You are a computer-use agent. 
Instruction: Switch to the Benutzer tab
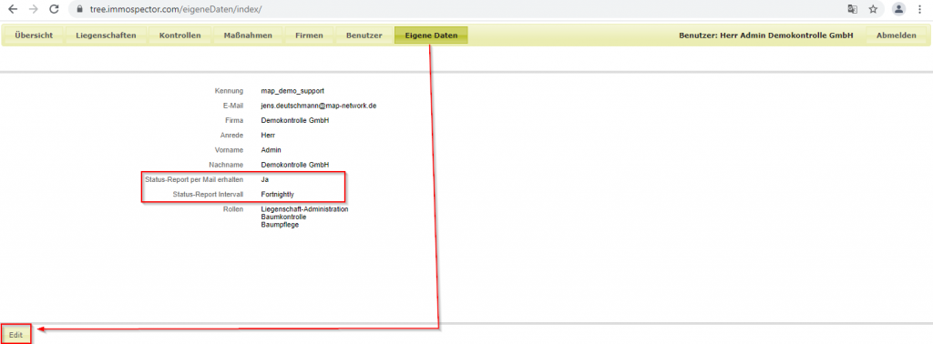click(364, 35)
